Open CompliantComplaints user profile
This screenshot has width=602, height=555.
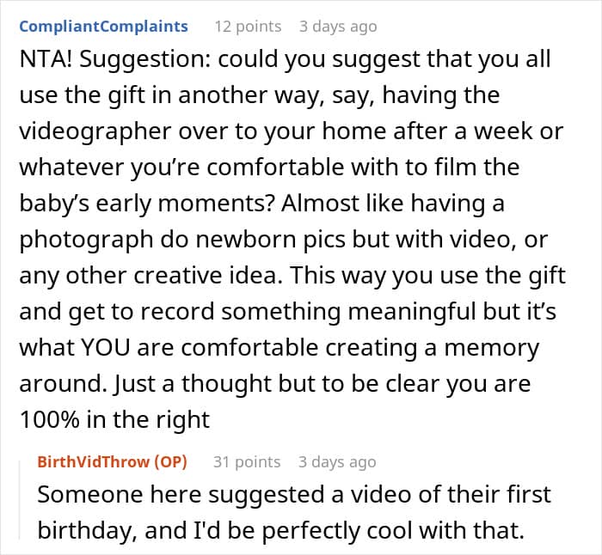pos(103,27)
